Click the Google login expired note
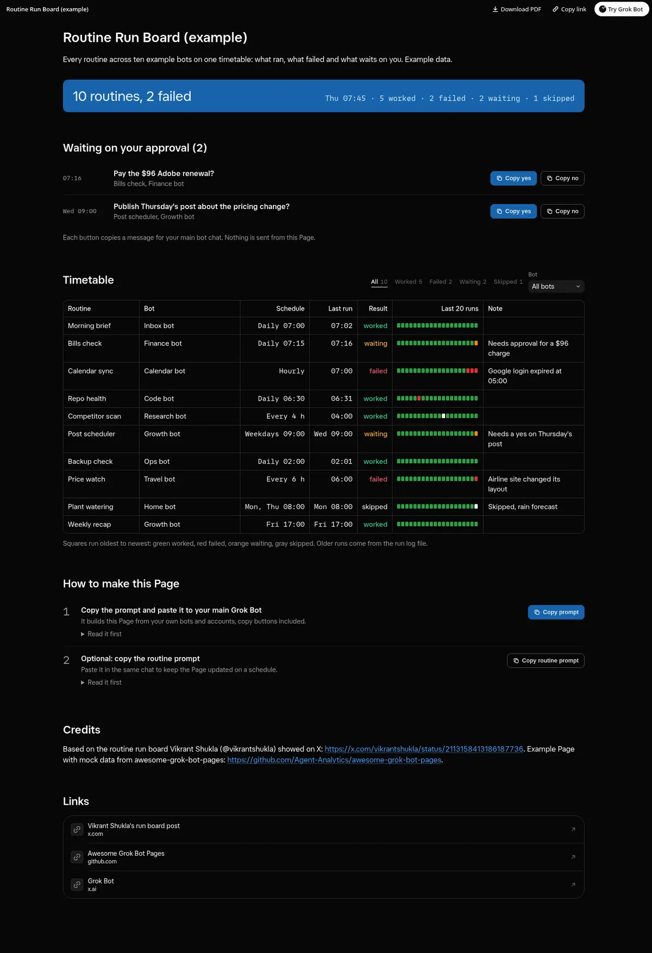652x953 pixels. click(525, 376)
